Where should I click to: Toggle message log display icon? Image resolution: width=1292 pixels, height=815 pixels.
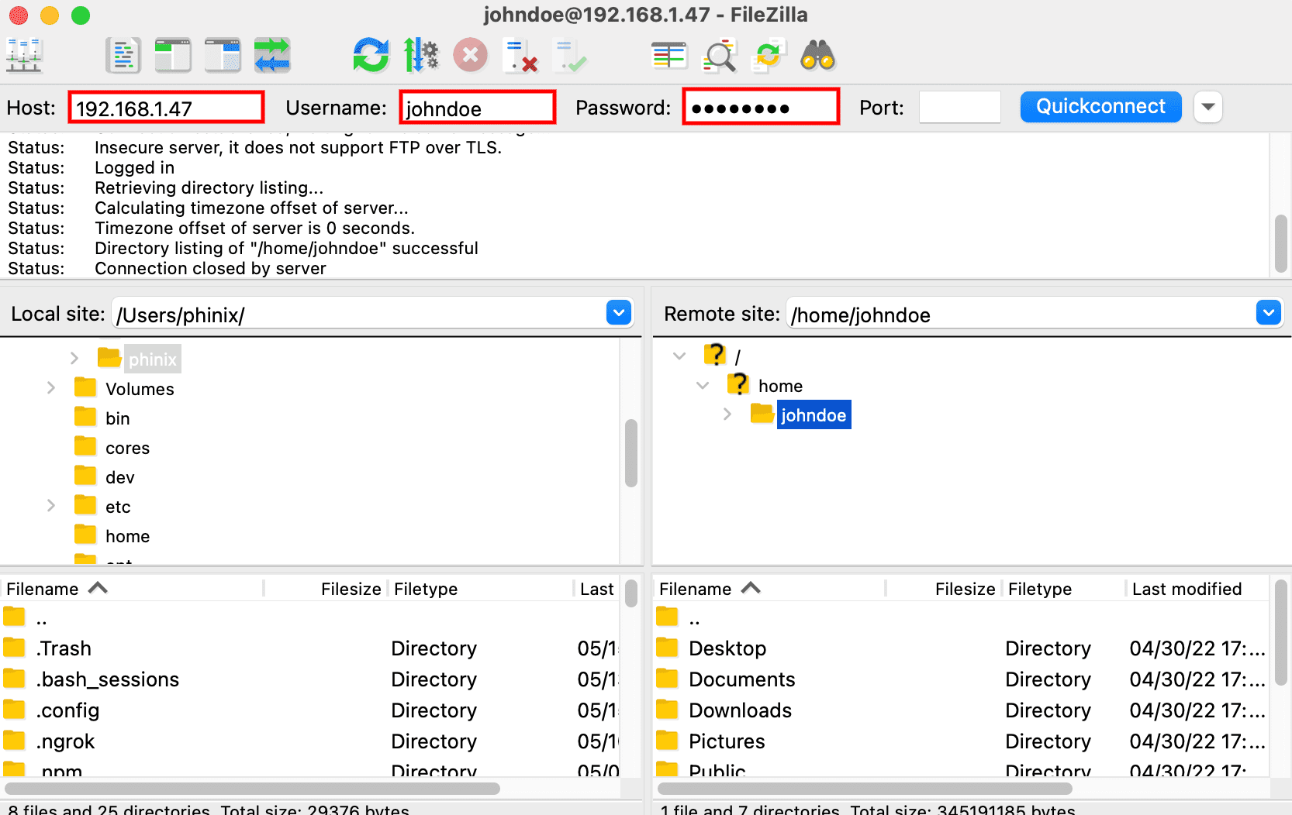click(x=123, y=56)
